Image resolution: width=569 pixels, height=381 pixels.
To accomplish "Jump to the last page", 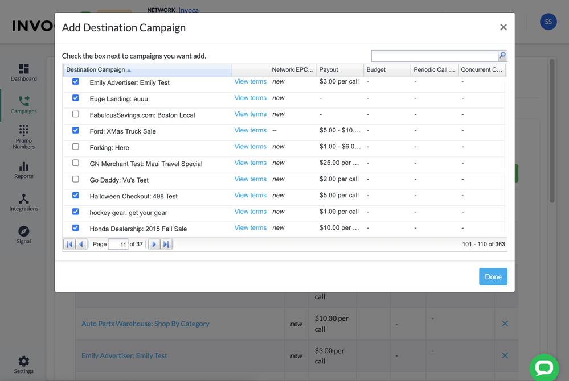I will tap(166, 245).
